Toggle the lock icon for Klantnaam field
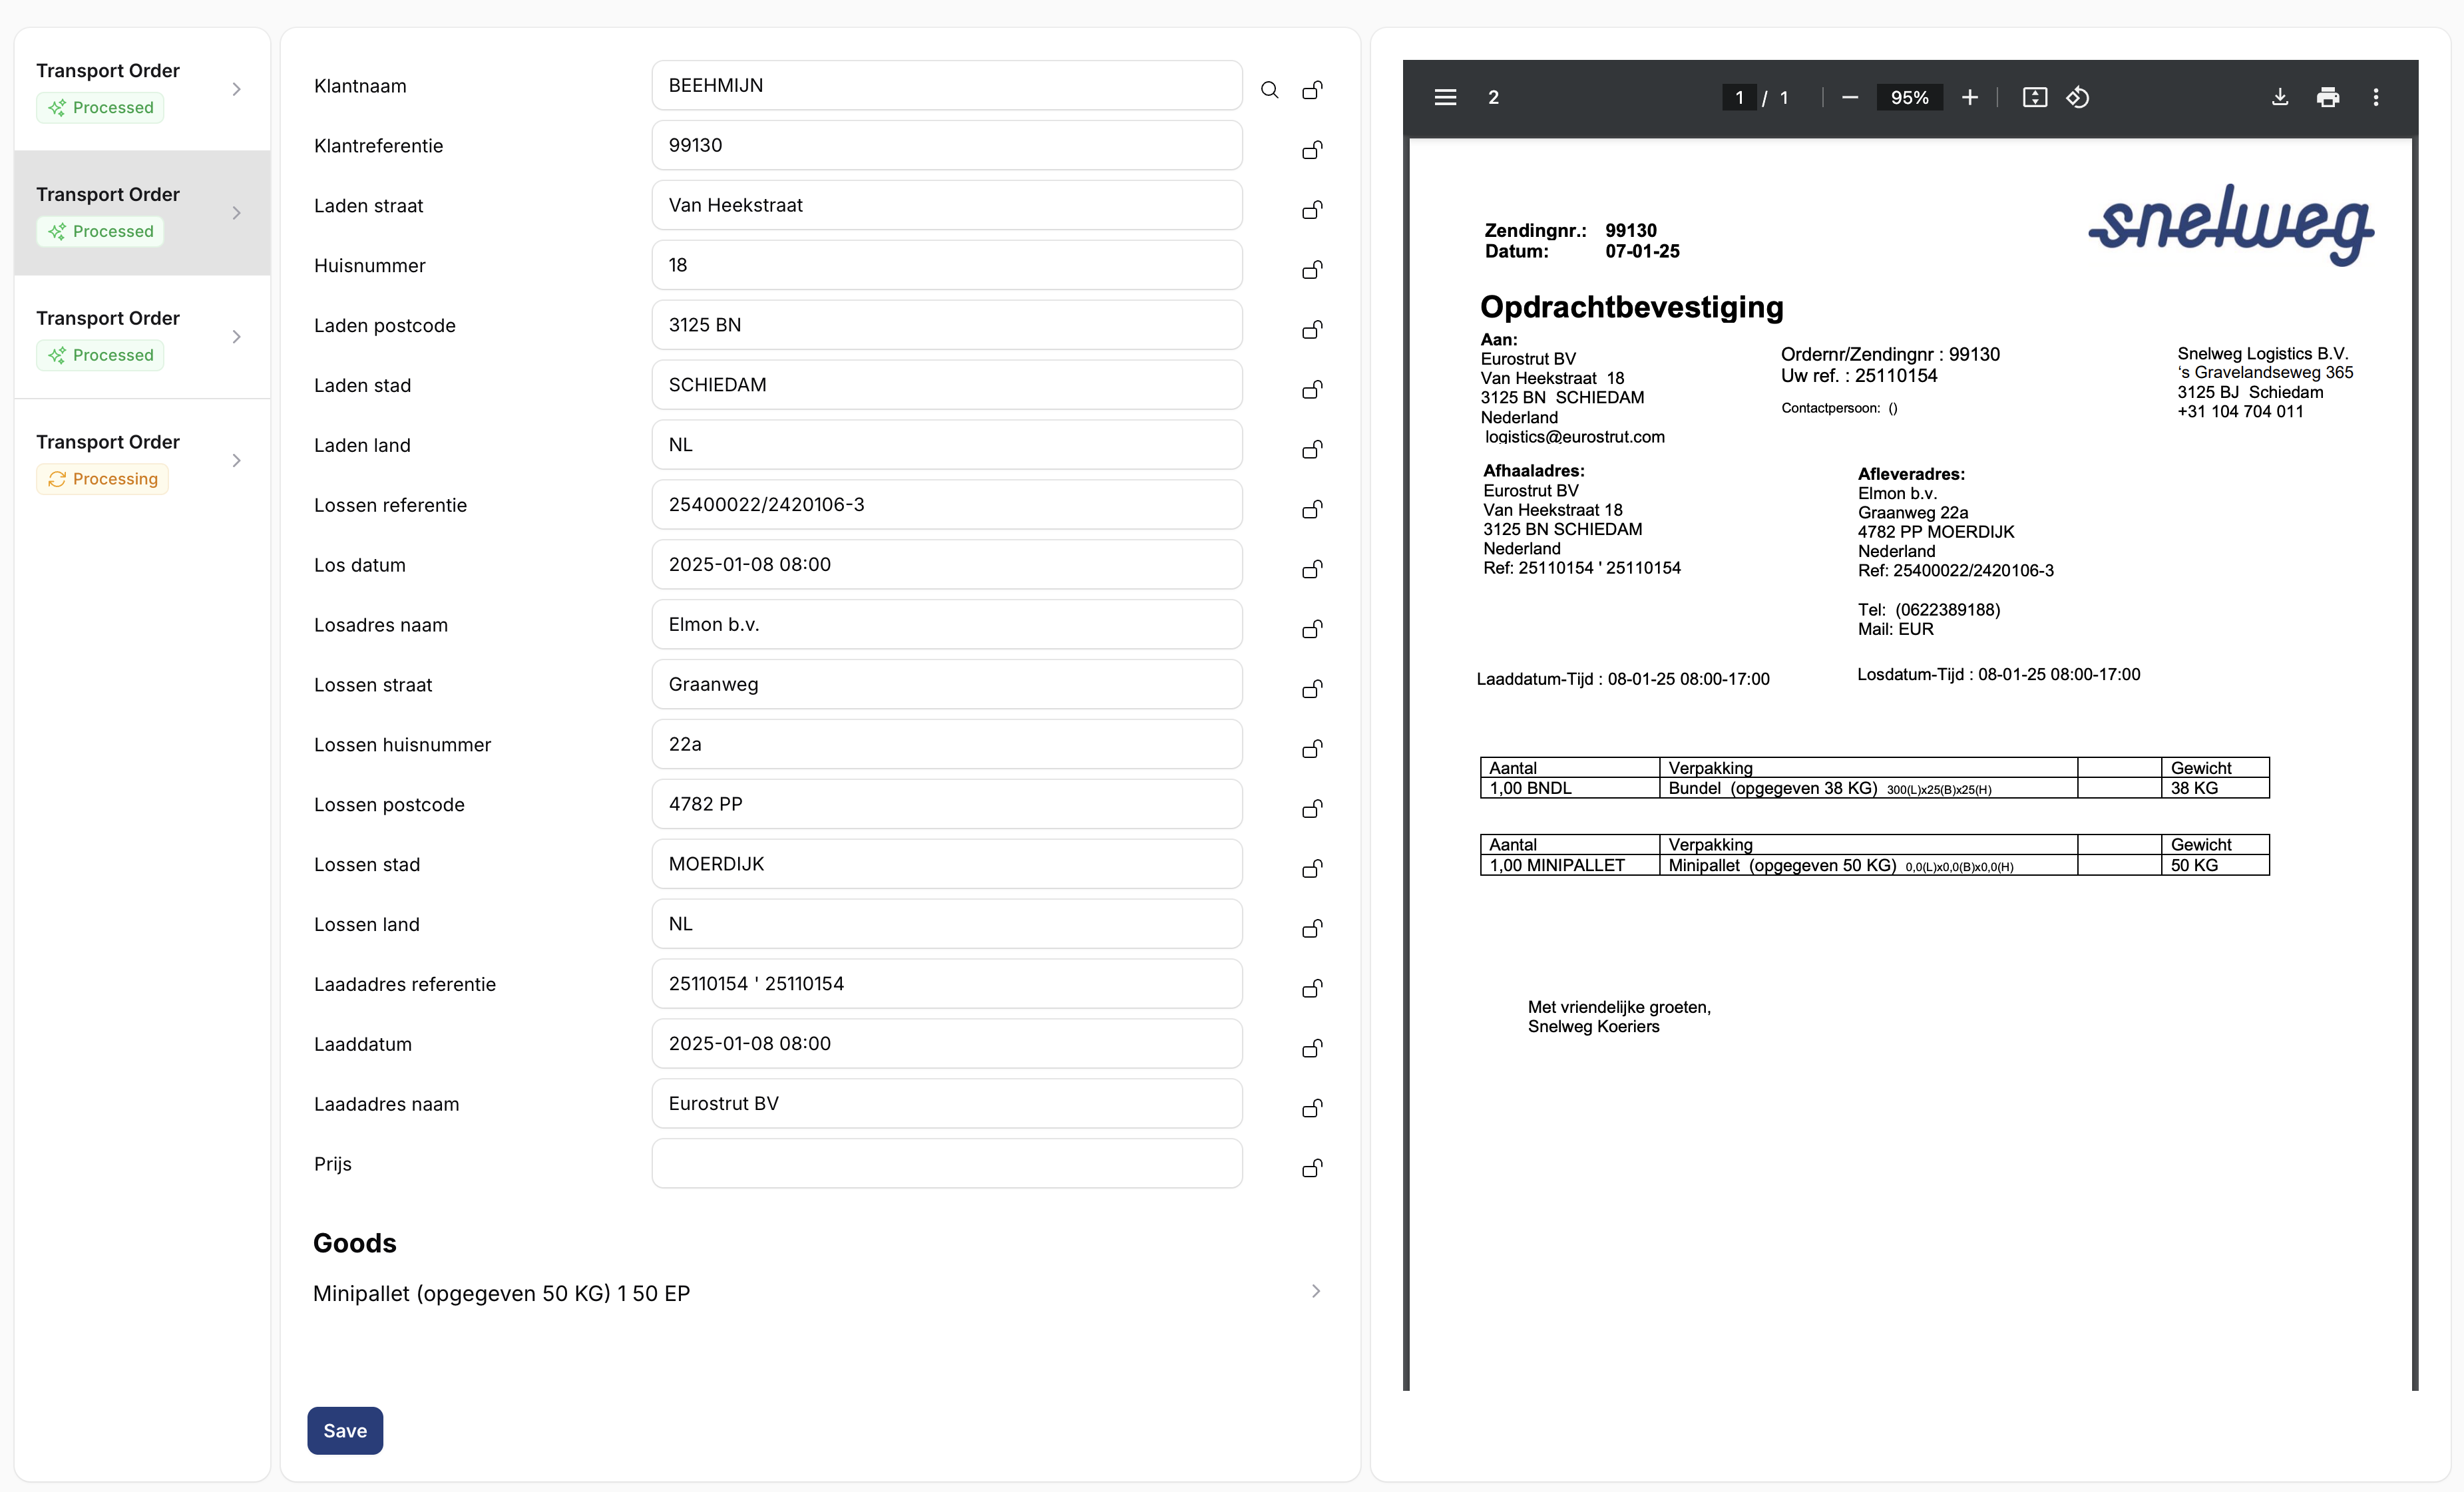 click(x=1312, y=90)
